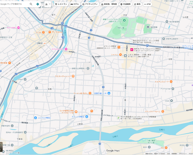
Task: Click the アメイロ nail gray pin
Action: 173,89
